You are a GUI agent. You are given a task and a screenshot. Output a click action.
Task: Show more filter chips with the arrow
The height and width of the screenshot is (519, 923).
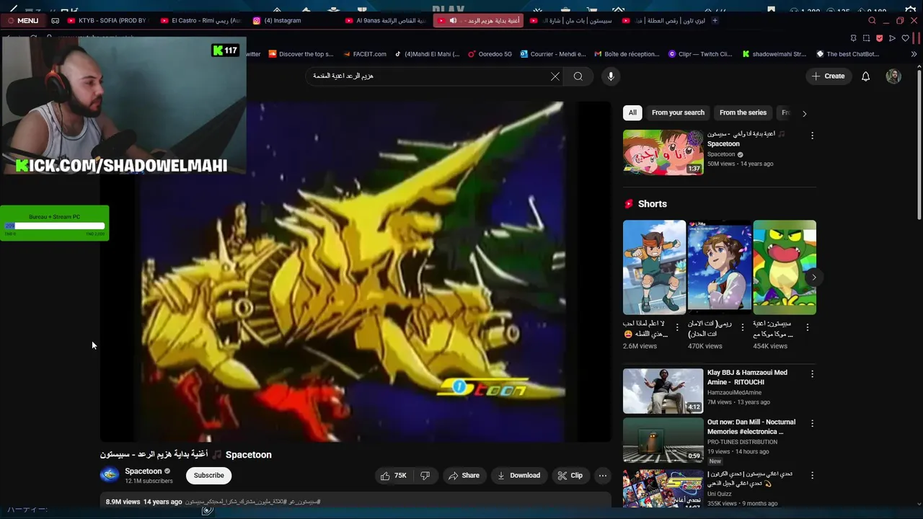pyautogui.click(x=805, y=113)
